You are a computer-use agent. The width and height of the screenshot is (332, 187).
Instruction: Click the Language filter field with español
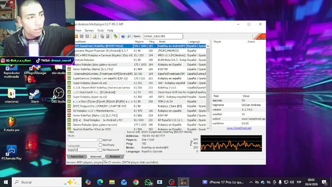pos(82,150)
